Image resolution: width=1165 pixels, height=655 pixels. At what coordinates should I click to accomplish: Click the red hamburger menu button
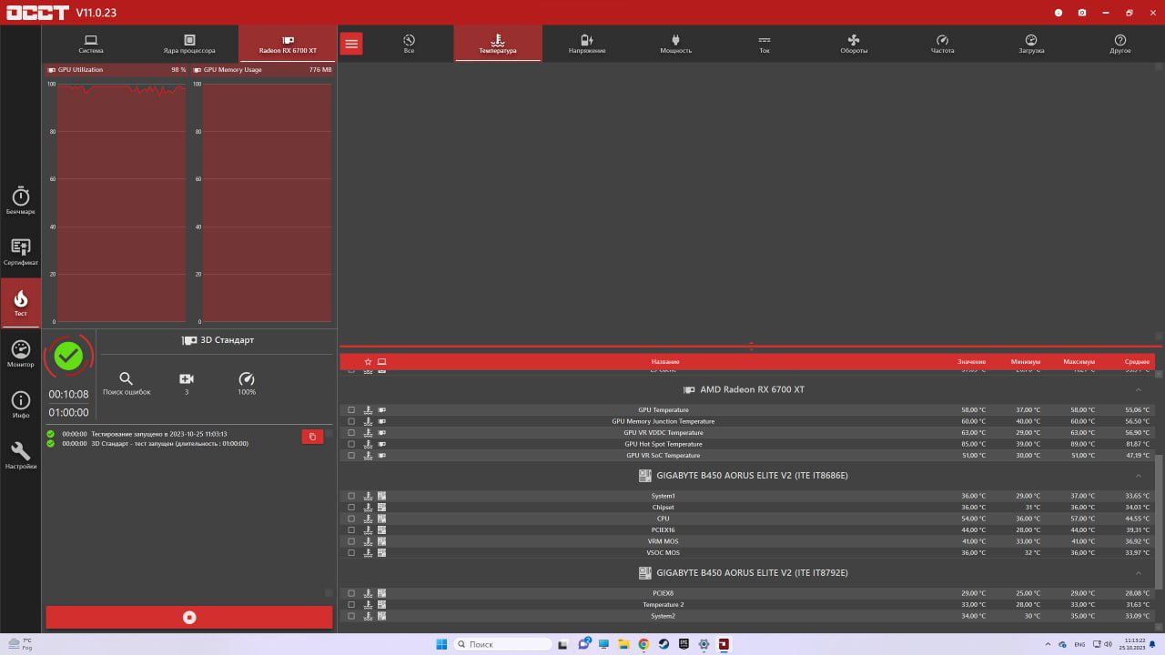pos(351,44)
